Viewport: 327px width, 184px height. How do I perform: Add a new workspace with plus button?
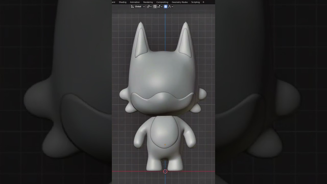(203, 2)
